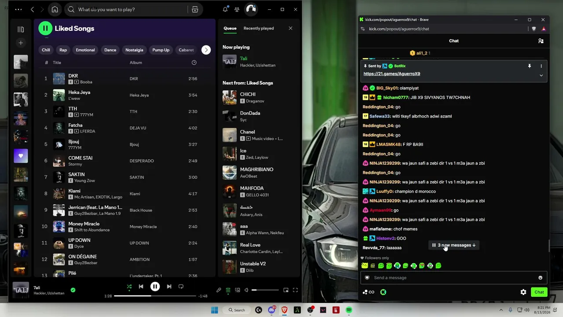Pause playback in the player bar

pyautogui.click(x=155, y=286)
